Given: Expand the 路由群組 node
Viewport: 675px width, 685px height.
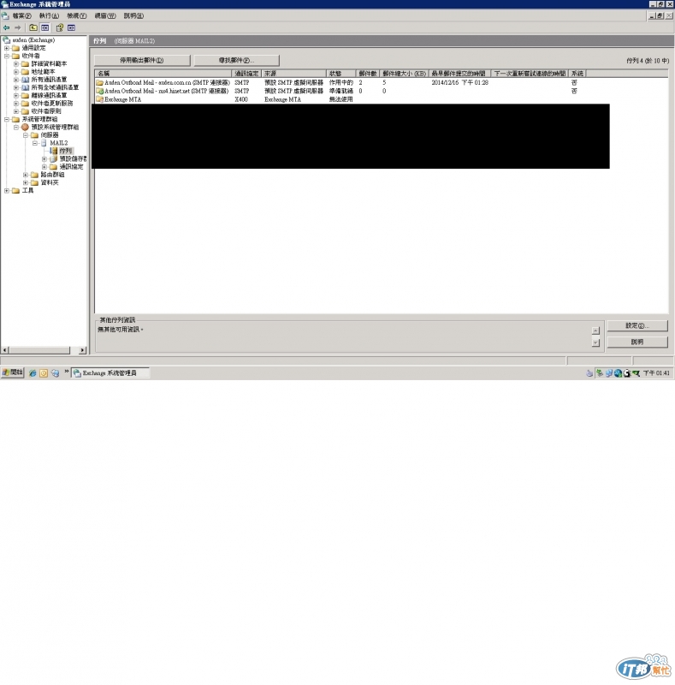Looking at the screenshot, I should point(26,175).
